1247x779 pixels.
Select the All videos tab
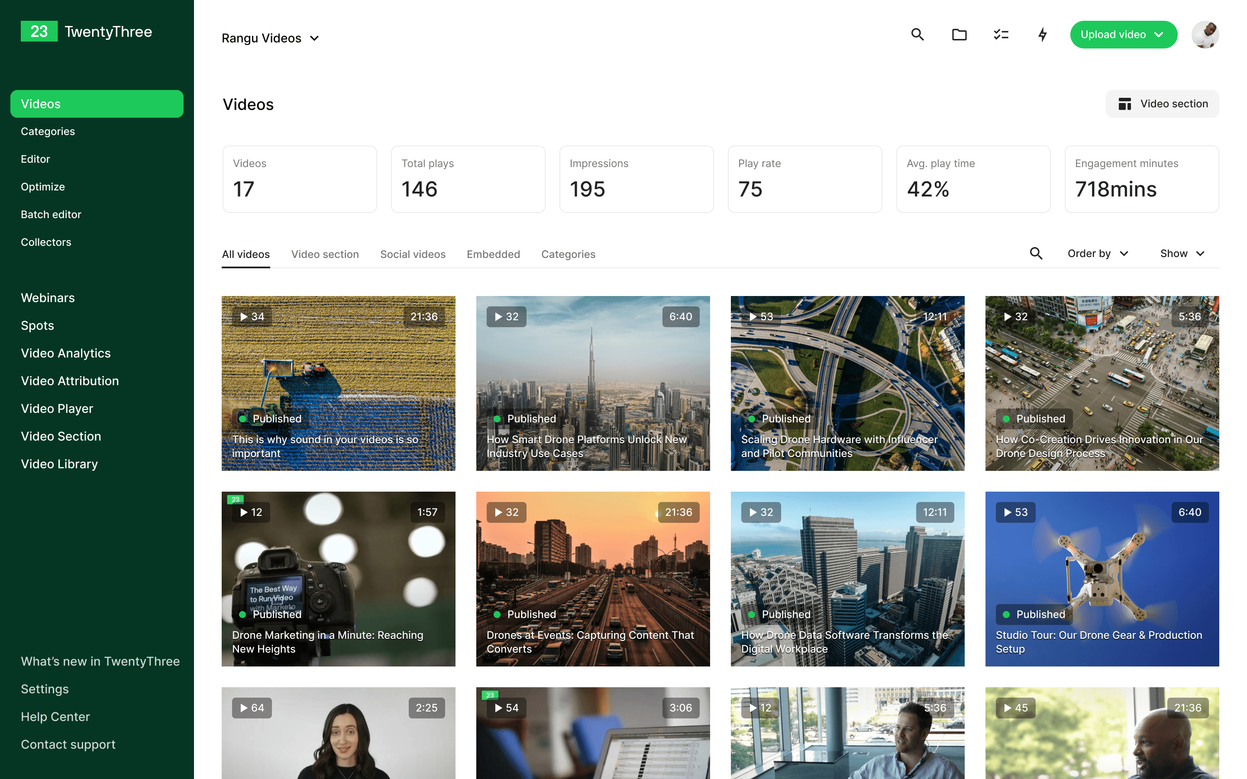tap(246, 254)
